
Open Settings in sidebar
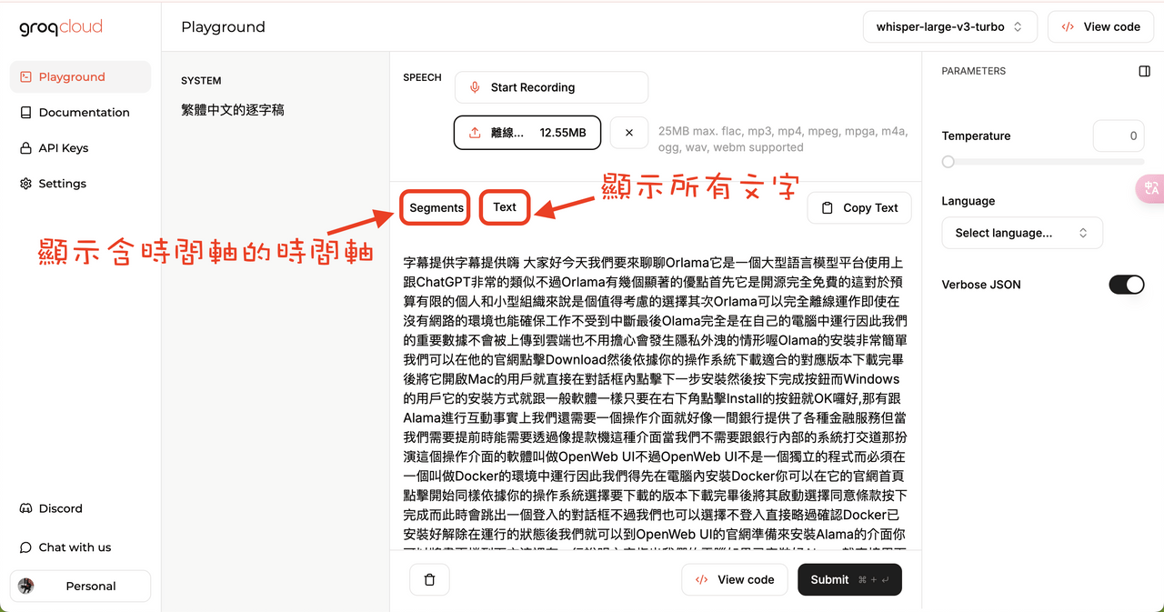click(x=80, y=184)
